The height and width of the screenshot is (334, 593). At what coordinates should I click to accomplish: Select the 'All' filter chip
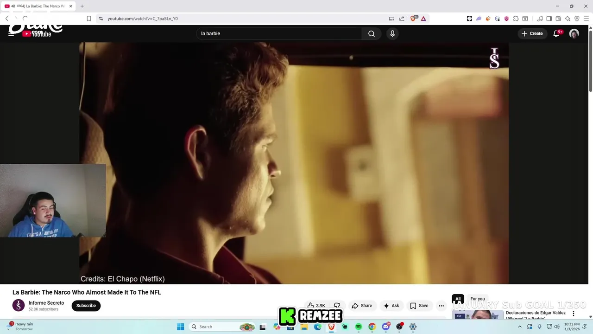coord(458,299)
